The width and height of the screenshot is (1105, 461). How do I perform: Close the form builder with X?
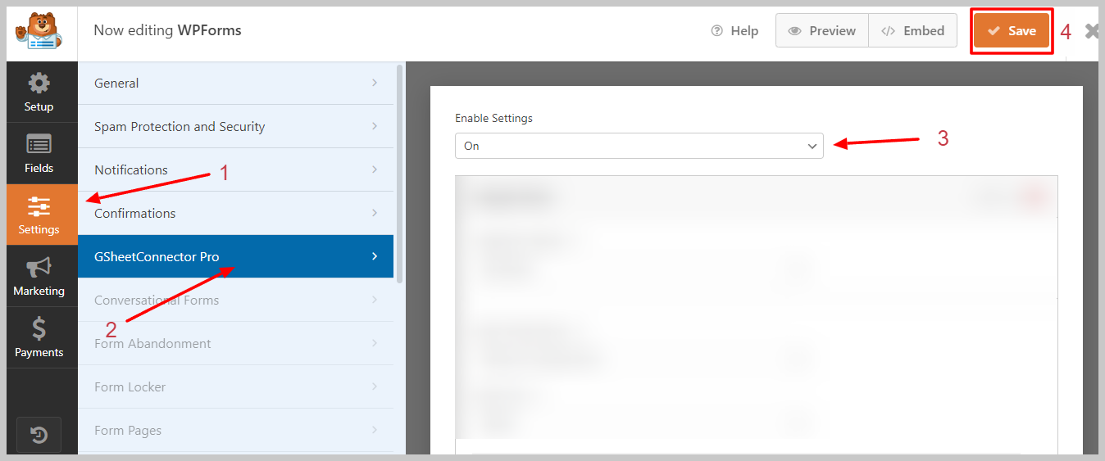[1092, 31]
